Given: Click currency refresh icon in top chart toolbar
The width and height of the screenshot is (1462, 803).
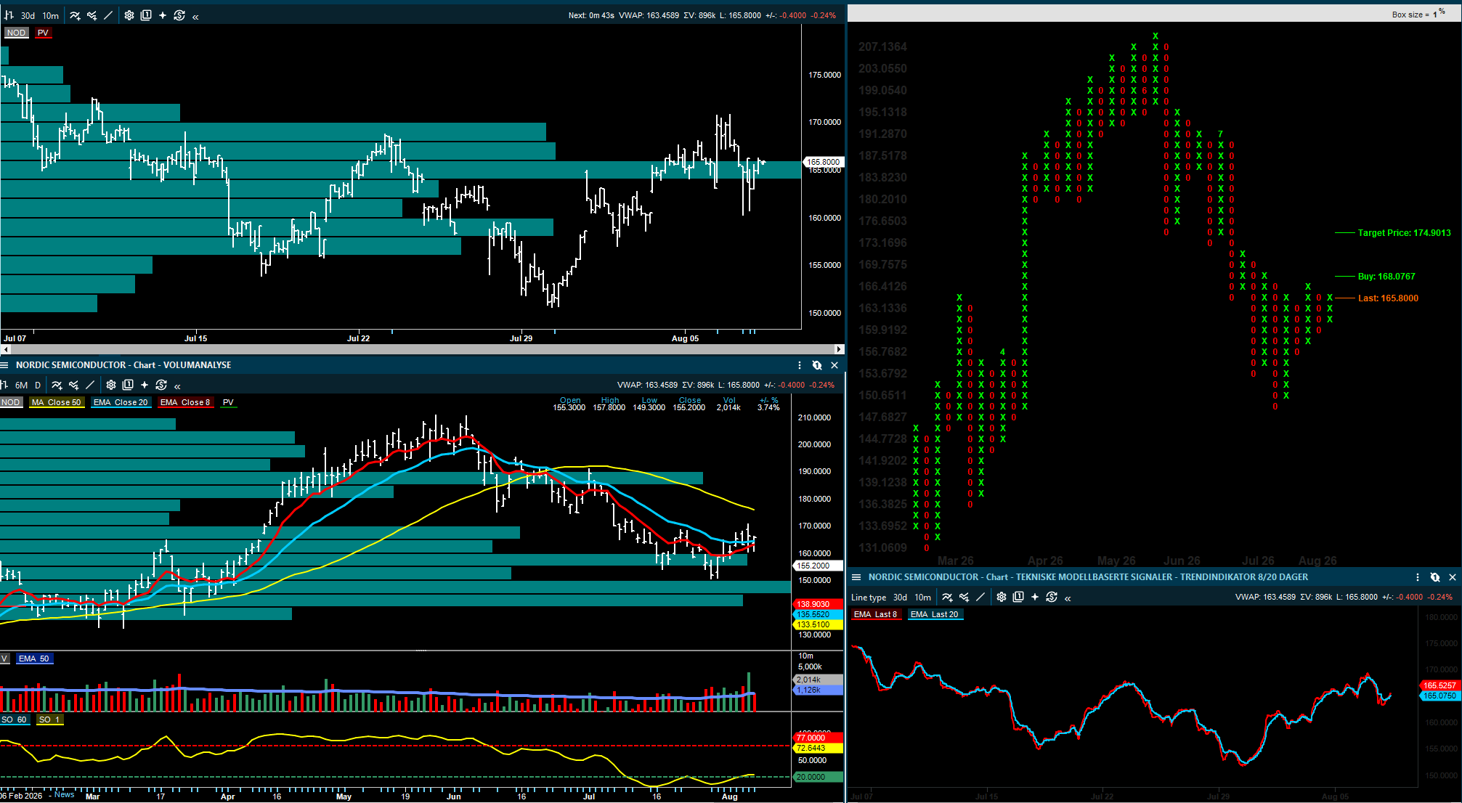Looking at the screenshot, I should [179, 15].
